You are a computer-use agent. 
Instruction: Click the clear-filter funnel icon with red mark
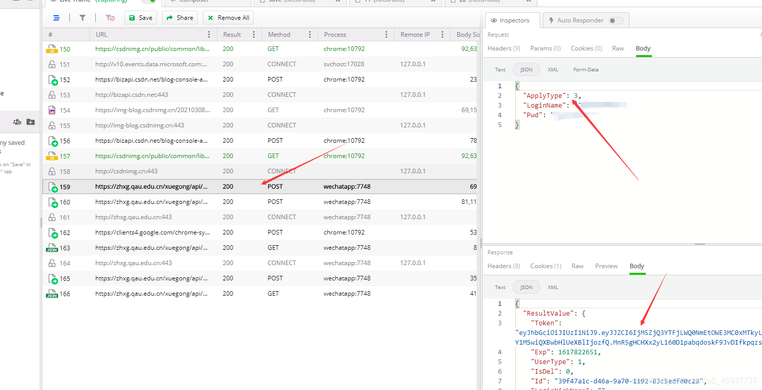click(x=110, y=18)
